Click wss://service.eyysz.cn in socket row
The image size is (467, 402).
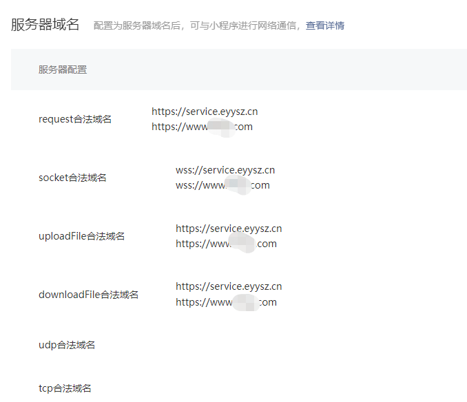click(x=225, y=170)
